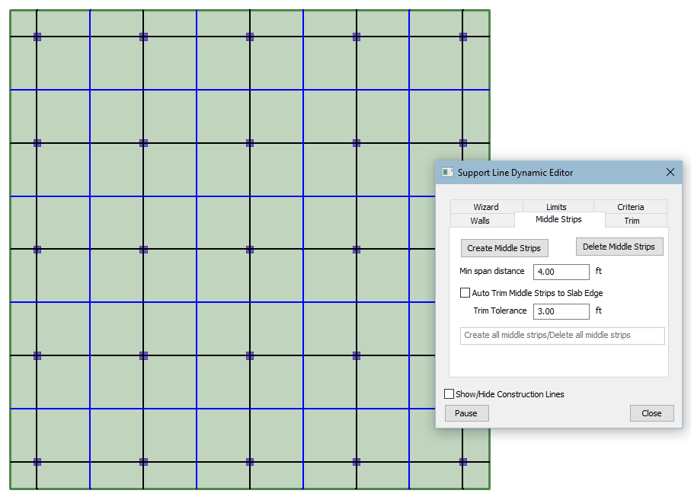
Task: Click the Pause button
Action: pos(466,413)
